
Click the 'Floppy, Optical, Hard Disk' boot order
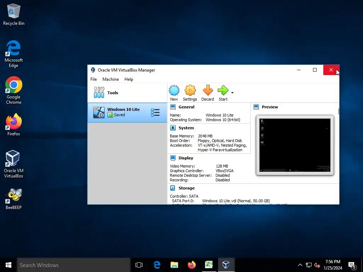[220, 141]
